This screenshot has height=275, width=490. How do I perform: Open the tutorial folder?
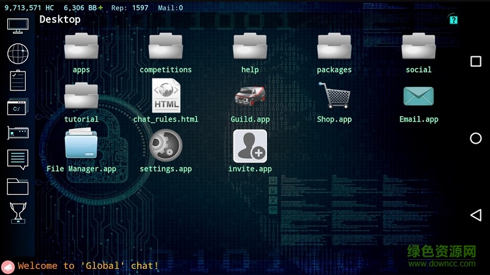coord(81,96)
